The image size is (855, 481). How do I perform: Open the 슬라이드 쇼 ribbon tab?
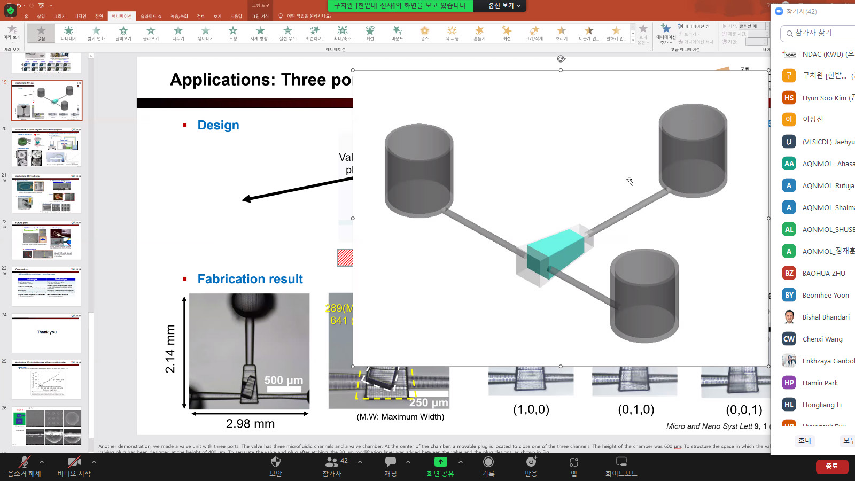tap(151, 17)
